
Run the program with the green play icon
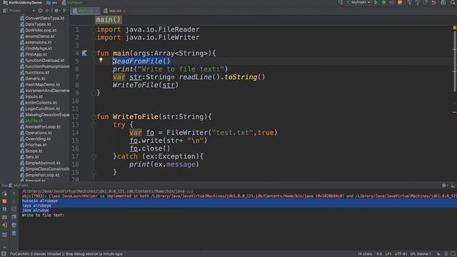(376, 3)
